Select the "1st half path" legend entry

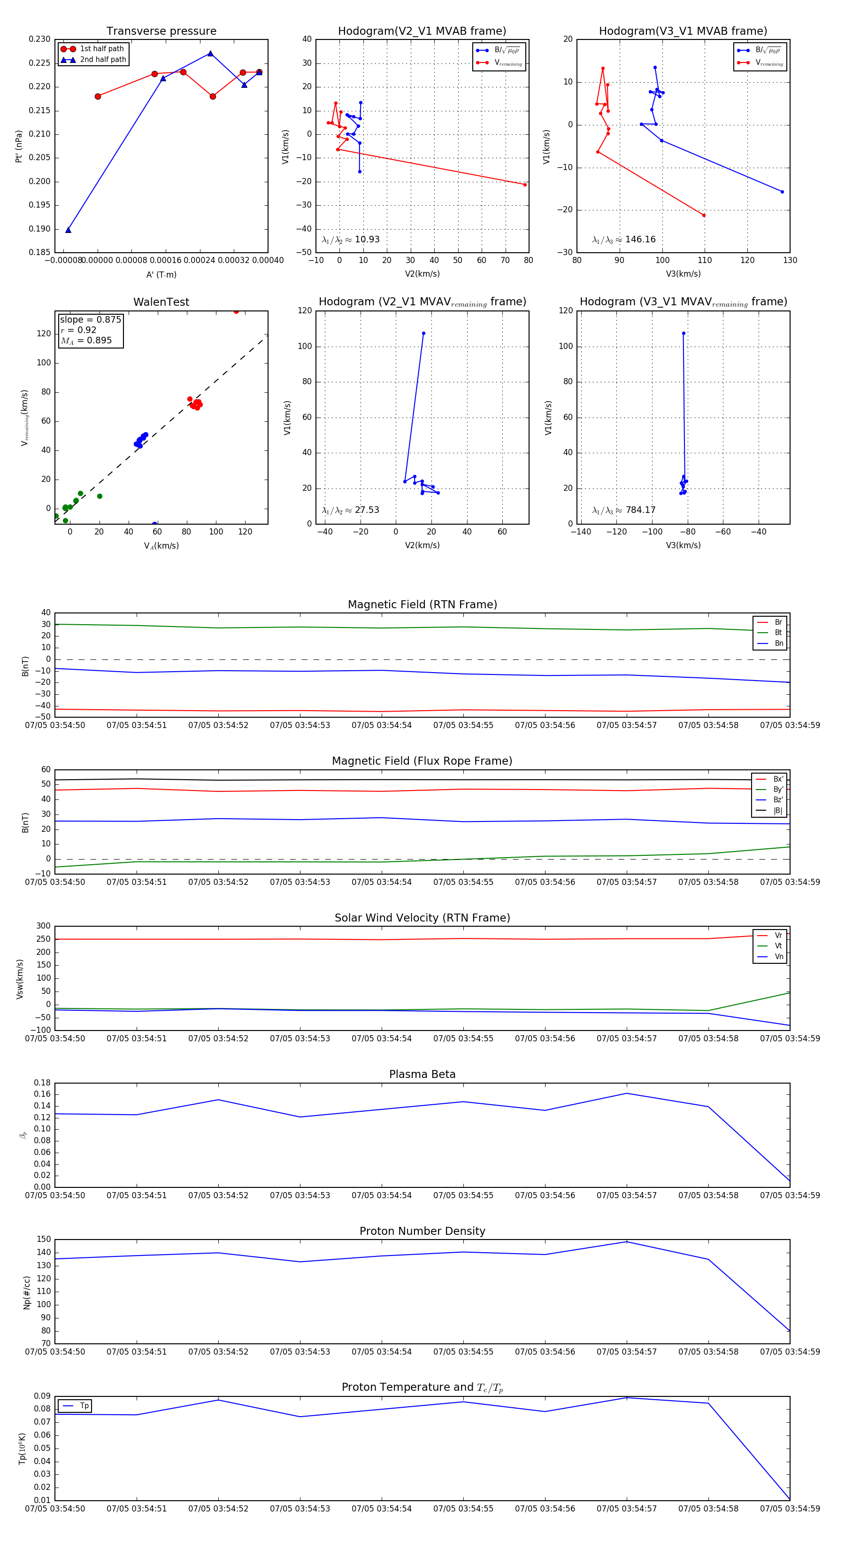pos(92,49)
